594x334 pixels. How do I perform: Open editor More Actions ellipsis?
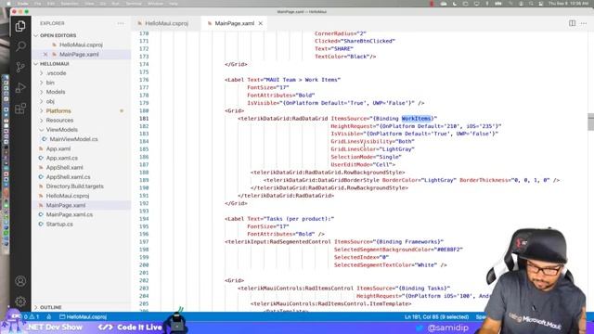point(584,23)
